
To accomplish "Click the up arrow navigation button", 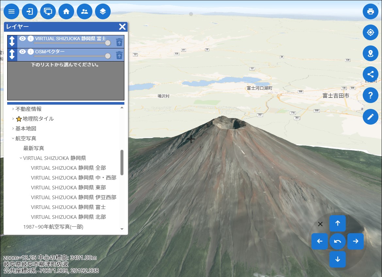I will click(338, 223).
